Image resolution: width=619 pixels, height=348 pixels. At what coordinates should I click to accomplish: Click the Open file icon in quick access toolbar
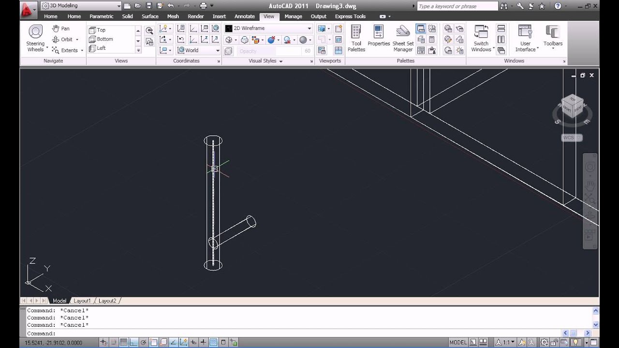(138, 6)
